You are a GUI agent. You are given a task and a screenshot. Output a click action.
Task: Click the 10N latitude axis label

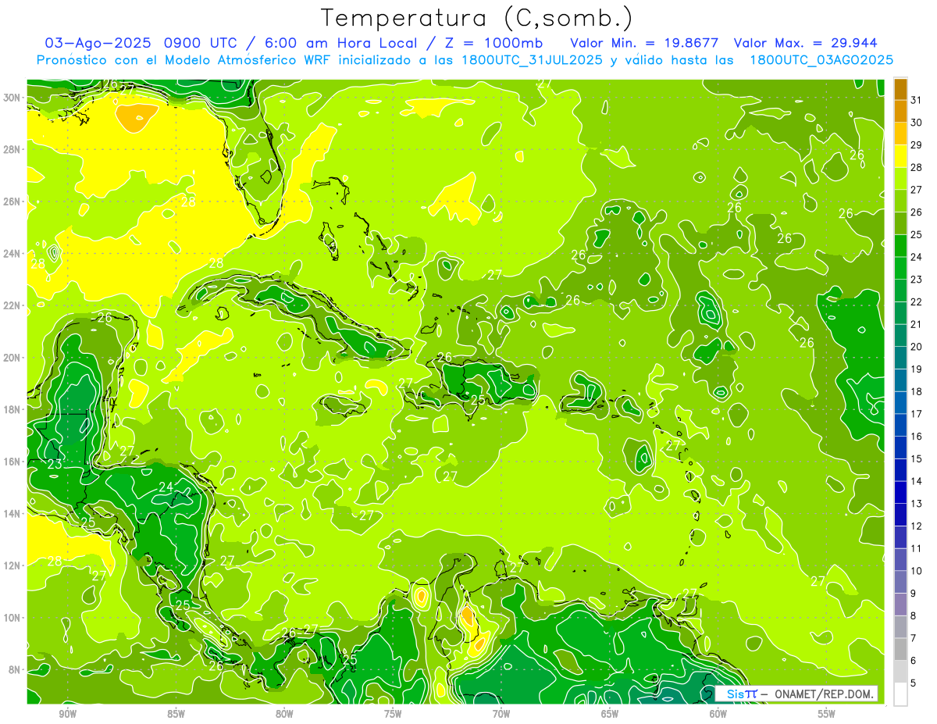point(12,617)
